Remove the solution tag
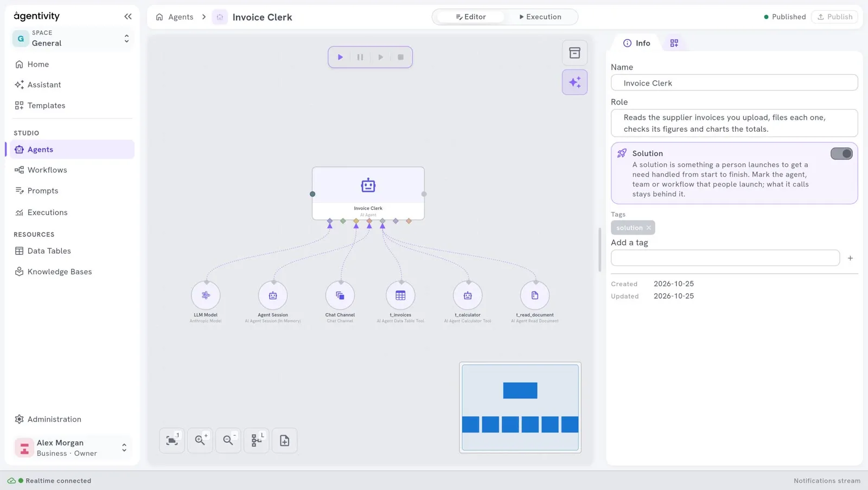Viewport: 868px width, 490px height. tap(649, 228)
